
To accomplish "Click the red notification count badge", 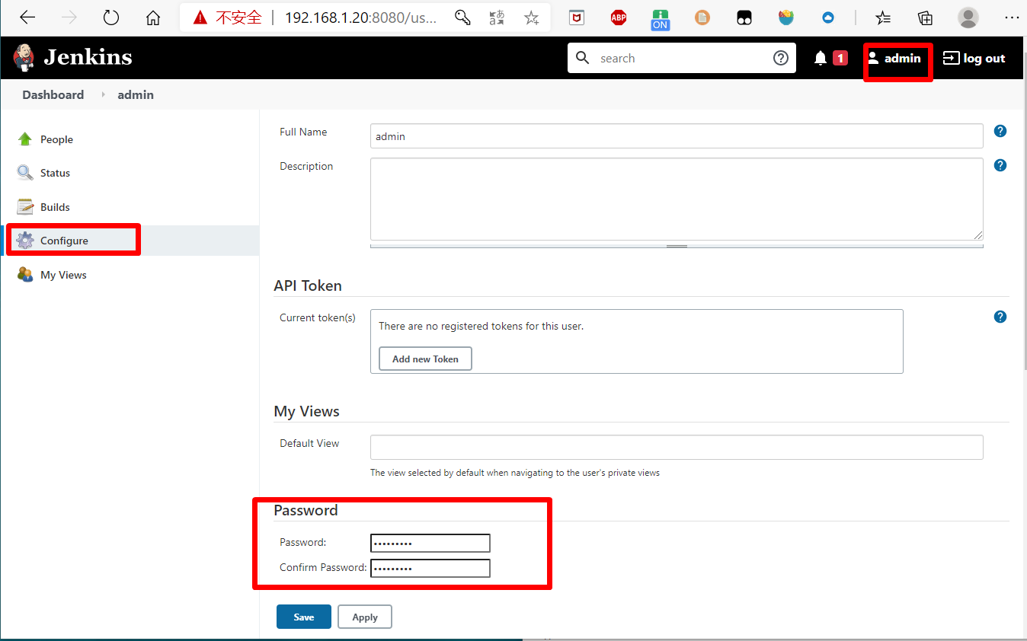I will (840, 58).
